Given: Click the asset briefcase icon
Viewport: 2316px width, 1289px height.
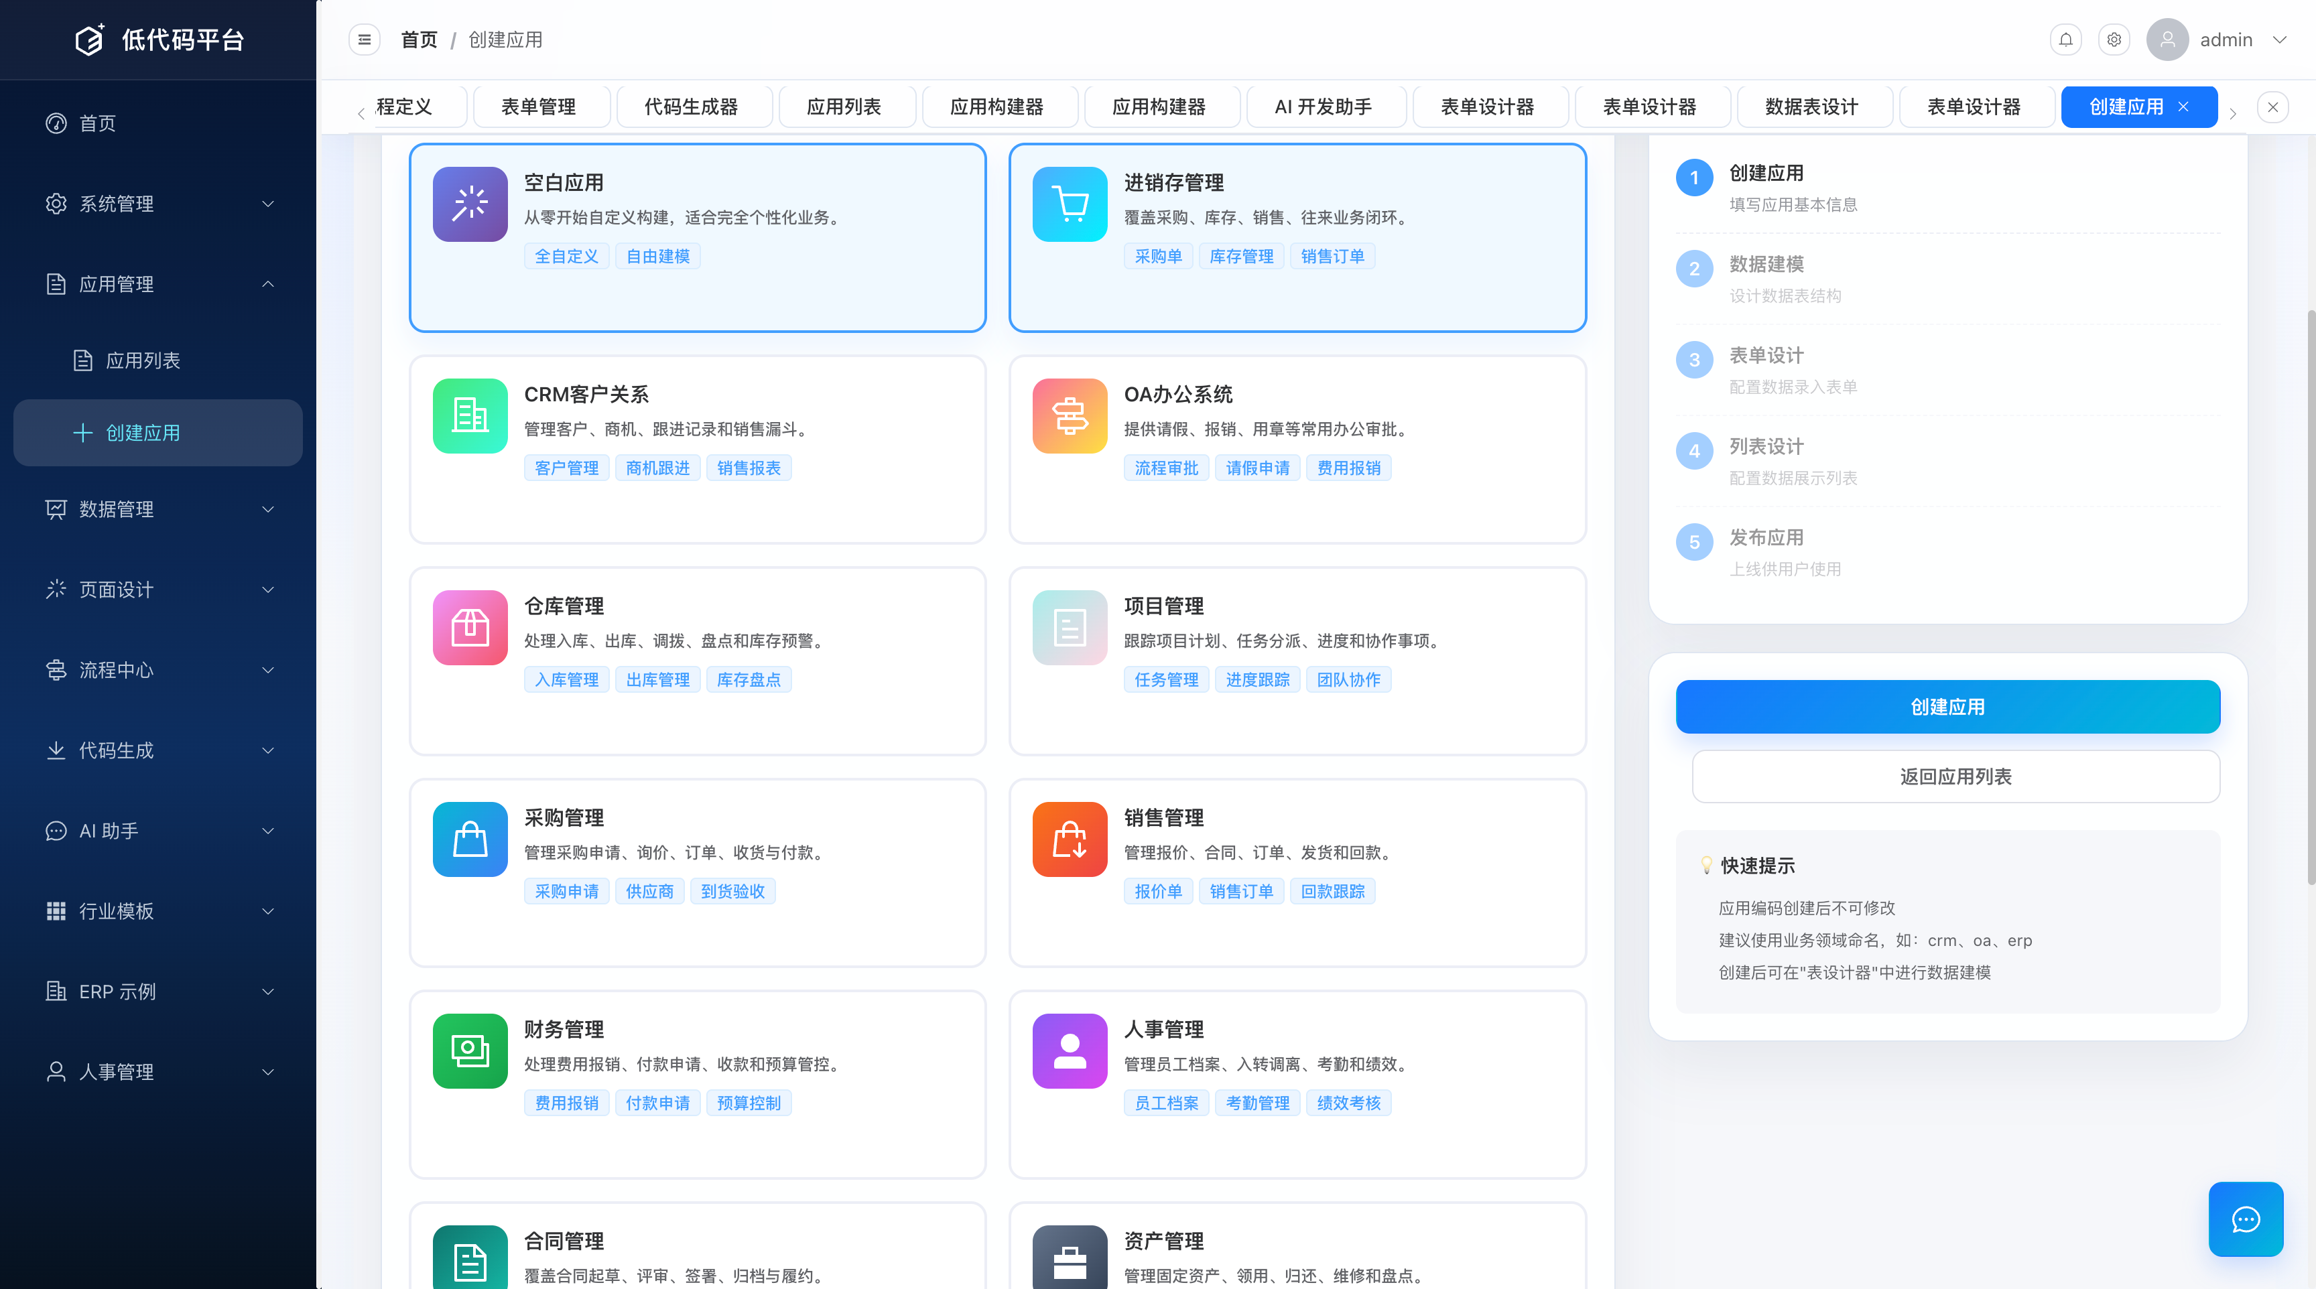Looking at the screenshot, I should click(x=1070, y=1258).
